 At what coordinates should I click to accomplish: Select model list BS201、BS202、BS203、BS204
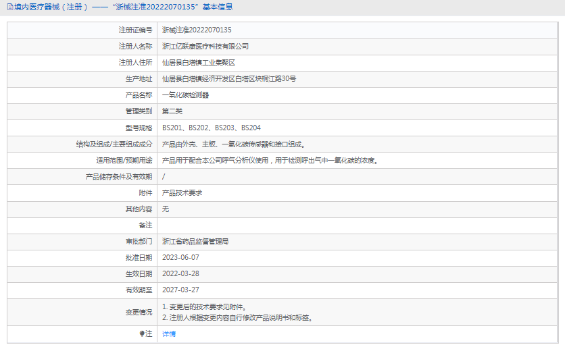pos(212,128)
